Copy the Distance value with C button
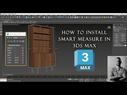This screenshot has height=95, width=127. [23, 48]
